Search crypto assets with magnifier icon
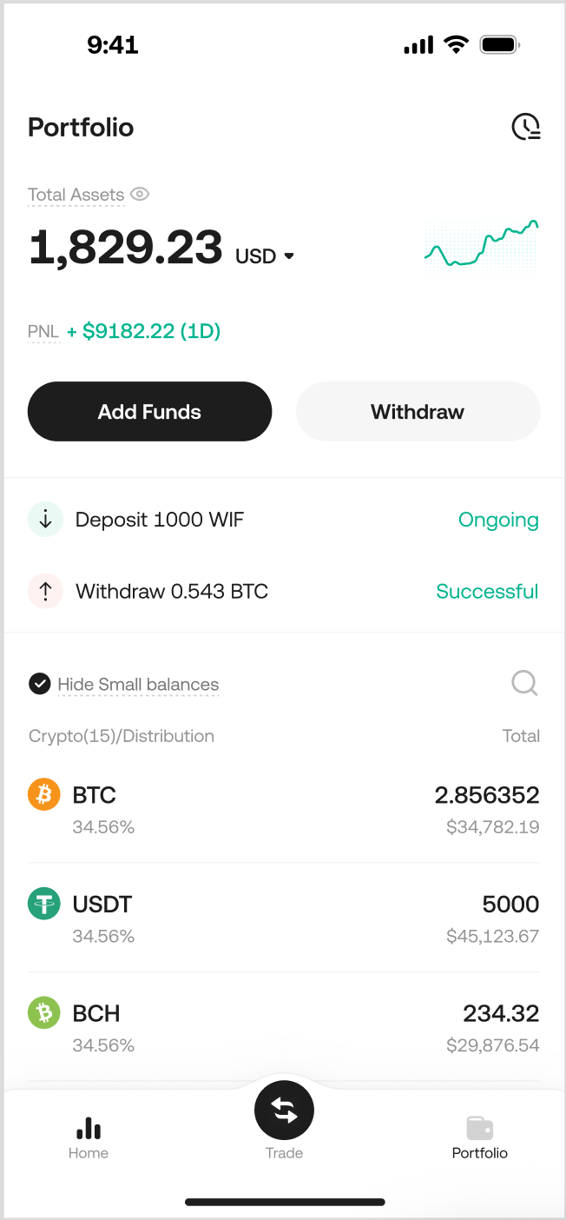This screenshot has width=566, height=1220. pyautogui.click(x=524, y=683)
